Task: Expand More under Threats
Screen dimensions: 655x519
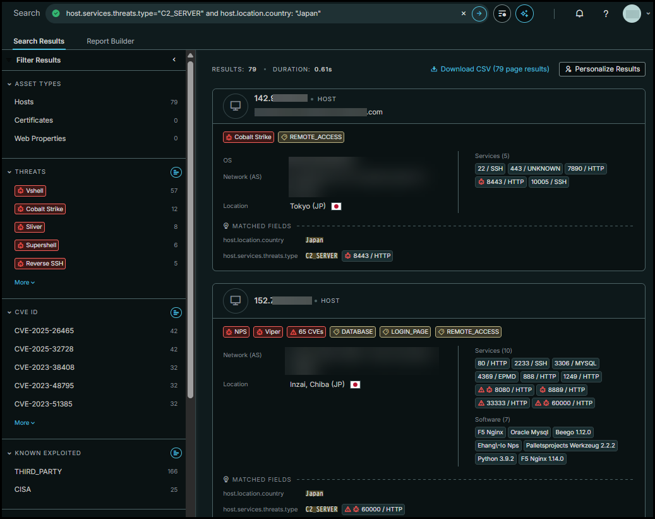Action: [25, 283]
